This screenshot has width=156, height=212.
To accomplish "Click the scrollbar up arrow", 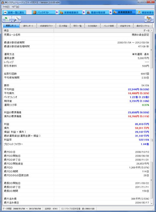I will [x=151, y=30].
